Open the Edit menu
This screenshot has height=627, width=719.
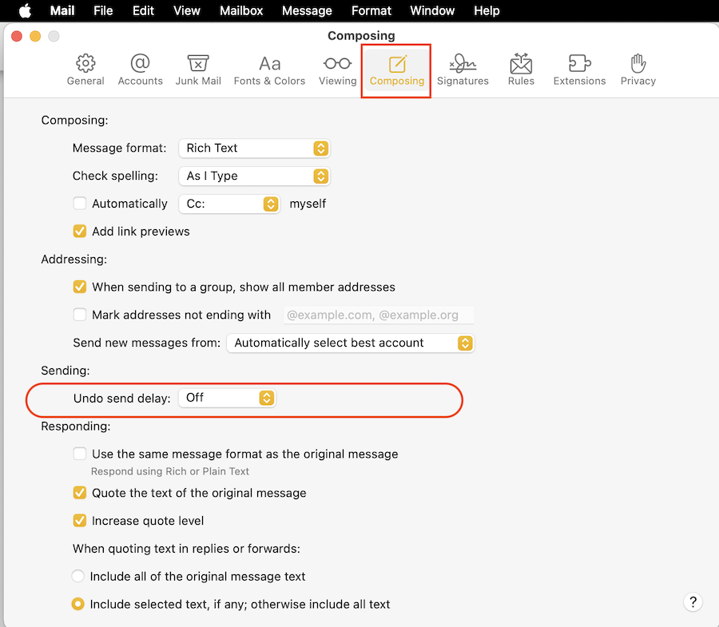point(143,10)
